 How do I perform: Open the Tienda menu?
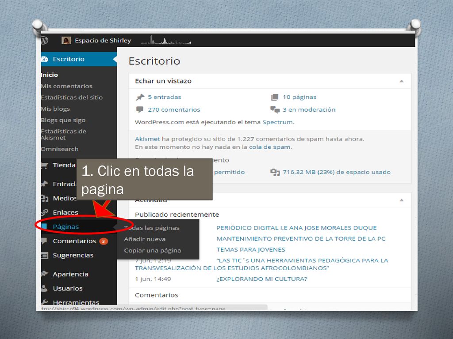coord(64,165)
